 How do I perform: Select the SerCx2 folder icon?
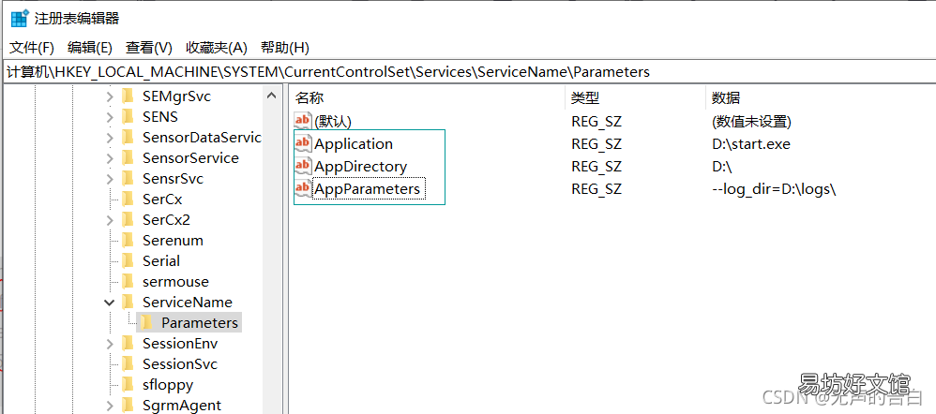[128, 219]
